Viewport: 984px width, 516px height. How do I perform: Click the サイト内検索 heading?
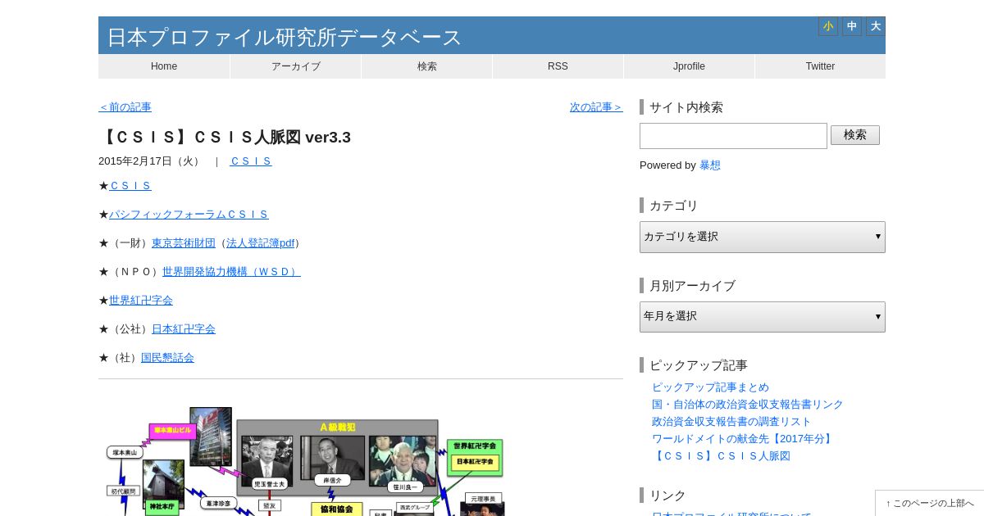[686, 107]
